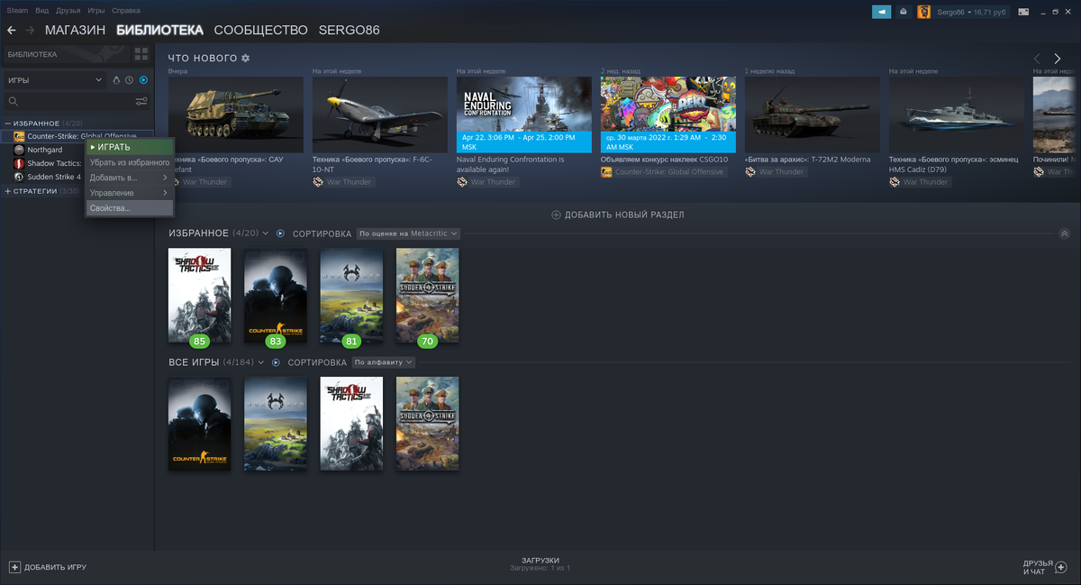The height and width of the screenshot is (585, 1081).
Task: Switch to Big Picture mode icon
Action: coord(1023,12)
